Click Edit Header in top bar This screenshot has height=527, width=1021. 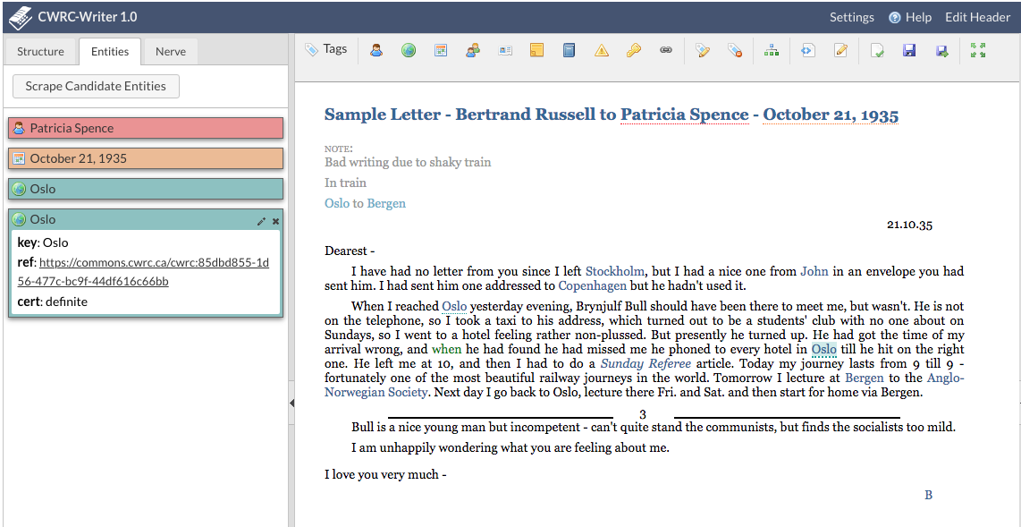[977, 18]
